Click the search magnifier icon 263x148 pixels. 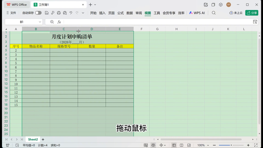[x=214, y=13]
